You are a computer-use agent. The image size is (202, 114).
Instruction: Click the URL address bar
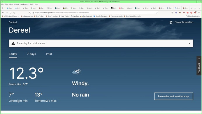[x=93, y=13]
